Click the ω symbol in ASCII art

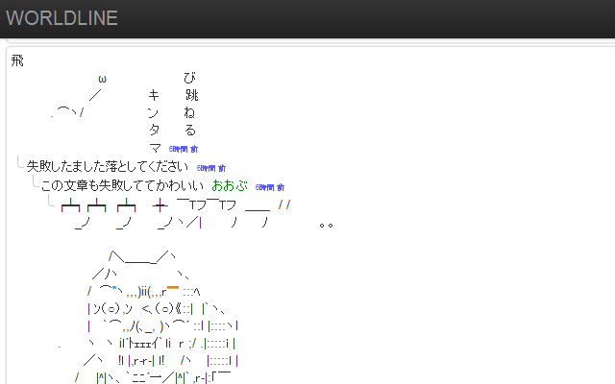103,79
